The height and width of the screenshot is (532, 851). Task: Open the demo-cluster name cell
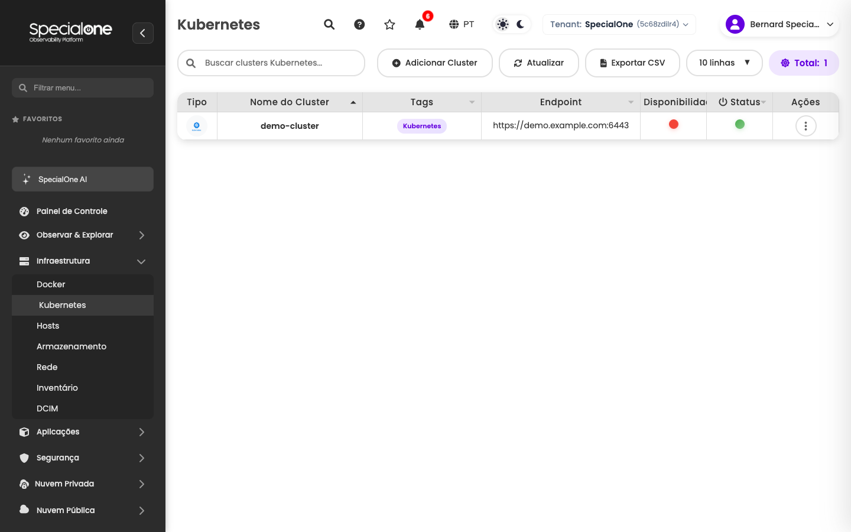[x=290, y=126]
